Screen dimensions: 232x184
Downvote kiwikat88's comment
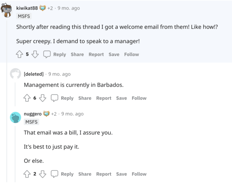[x=35, y=54]
